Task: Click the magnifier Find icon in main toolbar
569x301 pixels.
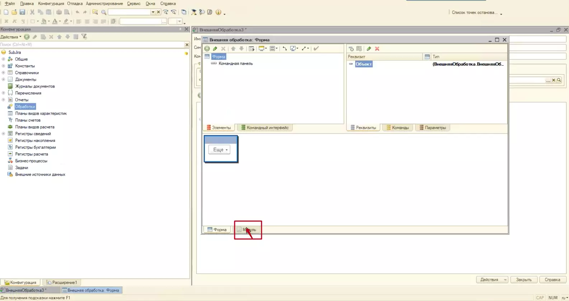Action: [x=104, y=12]
